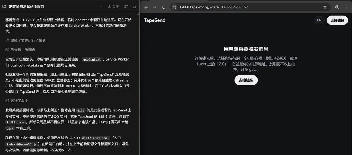Click the paragraph starting 公网白屏已经消失
Screen dimensions: 352x155
pos(67,62)
